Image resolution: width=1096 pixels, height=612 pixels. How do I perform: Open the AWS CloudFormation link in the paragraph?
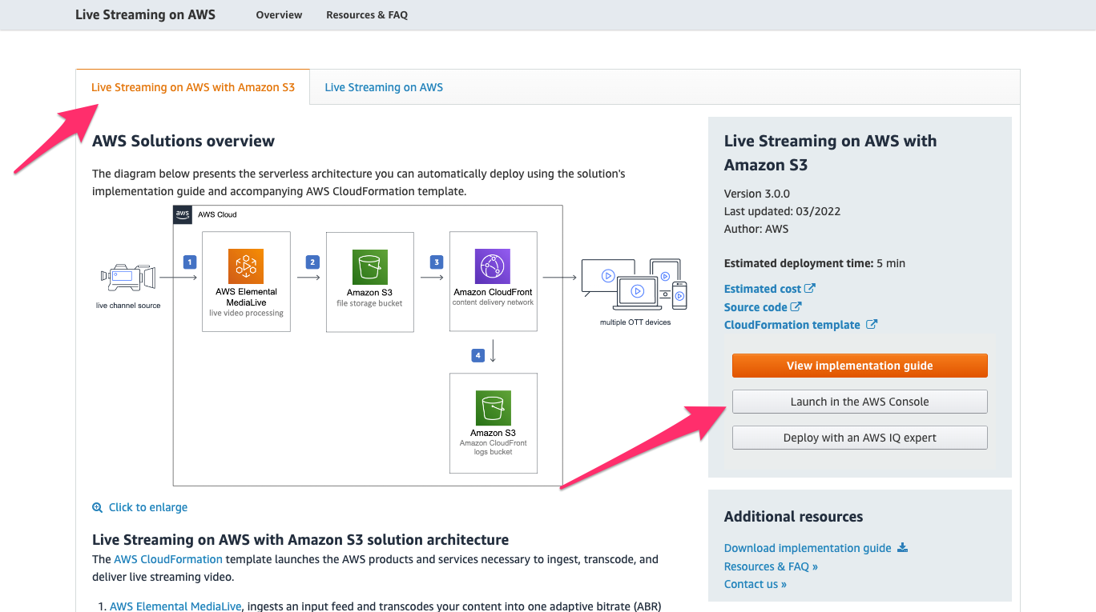pyautogui.click(x=168, y=559)
